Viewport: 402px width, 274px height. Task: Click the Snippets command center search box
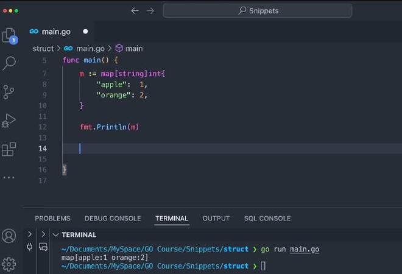pos(258,11)
